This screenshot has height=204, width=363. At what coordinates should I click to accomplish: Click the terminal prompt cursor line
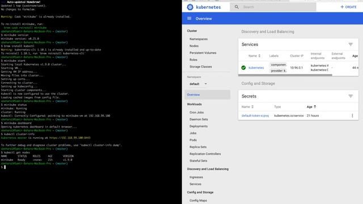[3, 167]
